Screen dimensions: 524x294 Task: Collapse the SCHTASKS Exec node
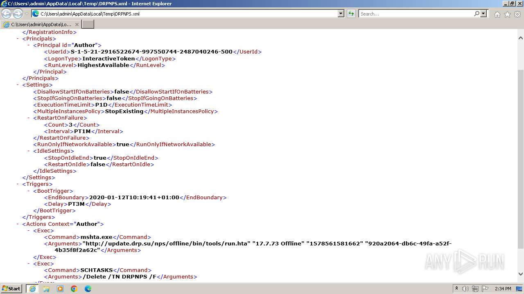click(29, 263)
